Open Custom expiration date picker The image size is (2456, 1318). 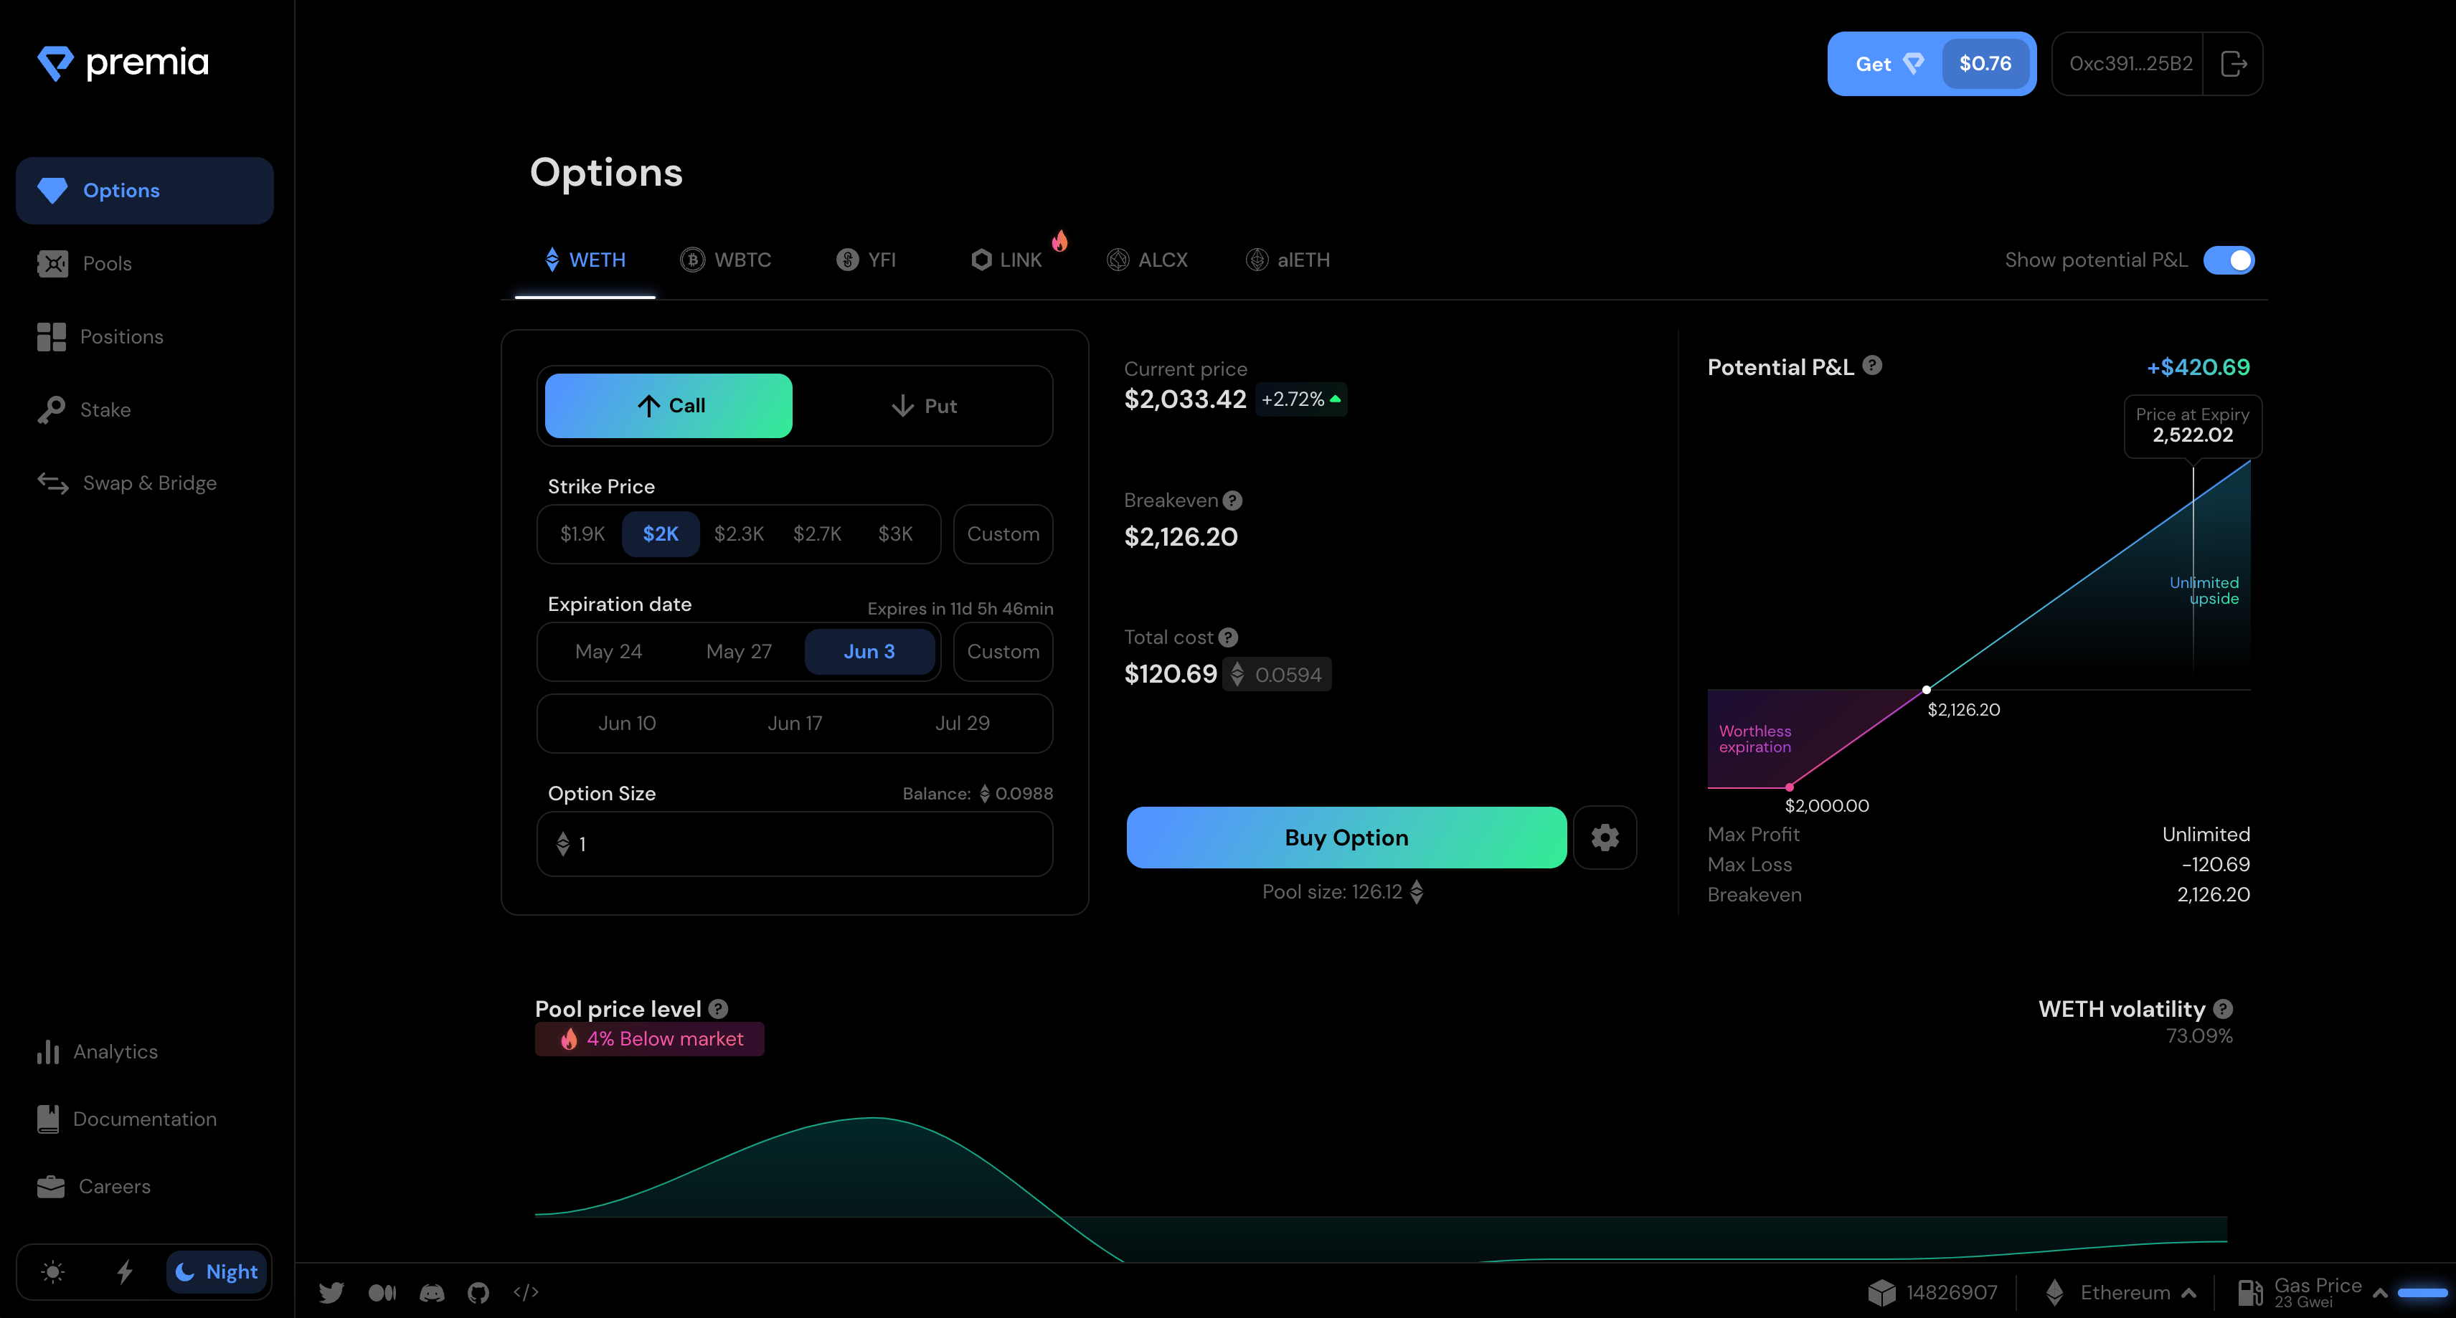[1003, 652]
